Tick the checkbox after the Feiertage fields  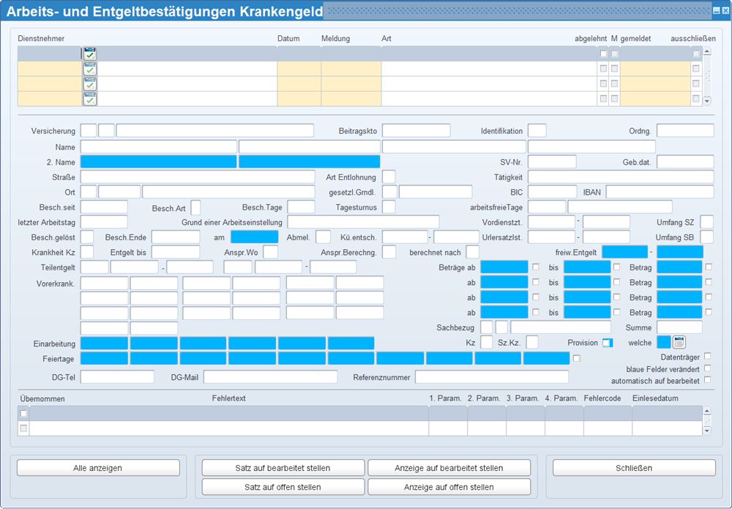pyautogui.click(x=577, y=358)
